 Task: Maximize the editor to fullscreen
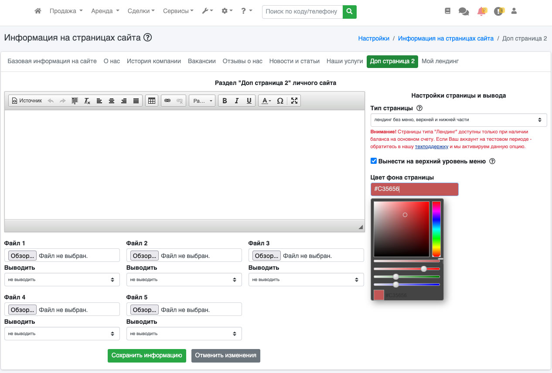(x=294, y=101)
